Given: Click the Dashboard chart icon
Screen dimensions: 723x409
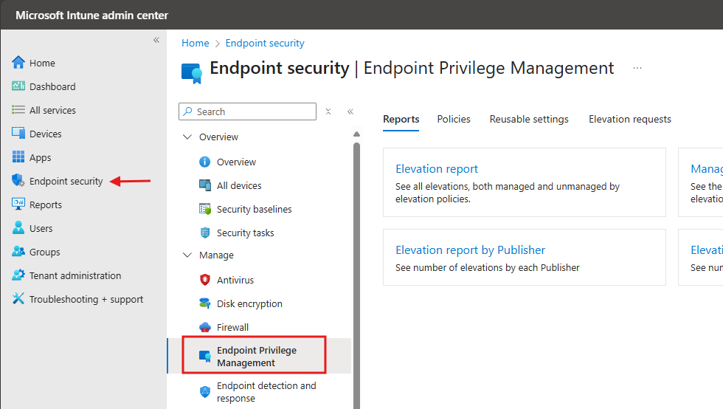Looking at the screenshot, I should click(18, 86).
